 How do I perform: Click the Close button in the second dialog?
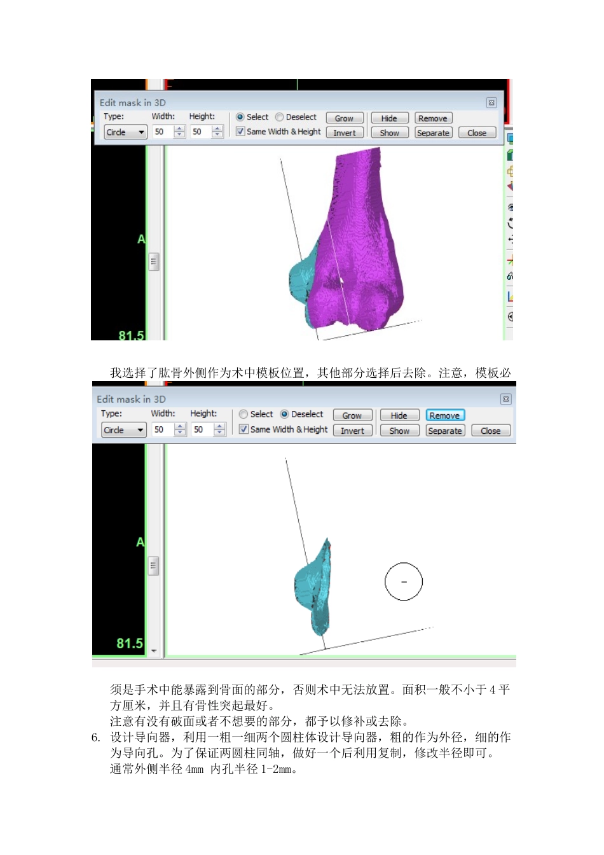coord(491,431)
